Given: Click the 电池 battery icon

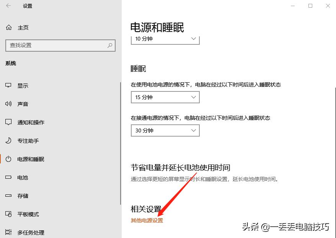Looking at the screenshot, I should tap(8, 177).
